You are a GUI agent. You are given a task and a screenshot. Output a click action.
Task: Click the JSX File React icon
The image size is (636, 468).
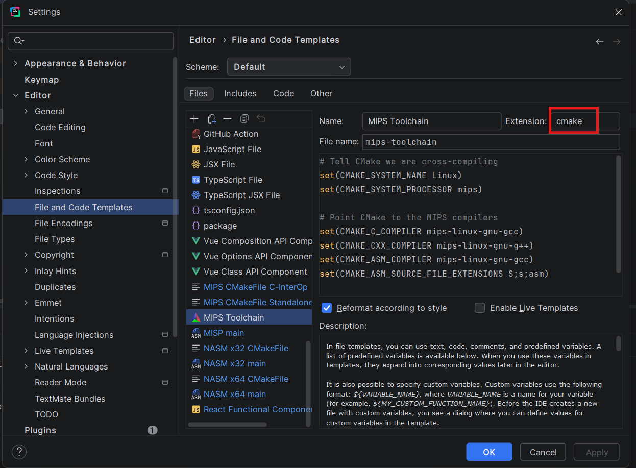196,164
